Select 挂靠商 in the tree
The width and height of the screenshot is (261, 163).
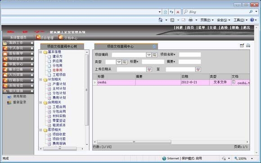(58, 70)
